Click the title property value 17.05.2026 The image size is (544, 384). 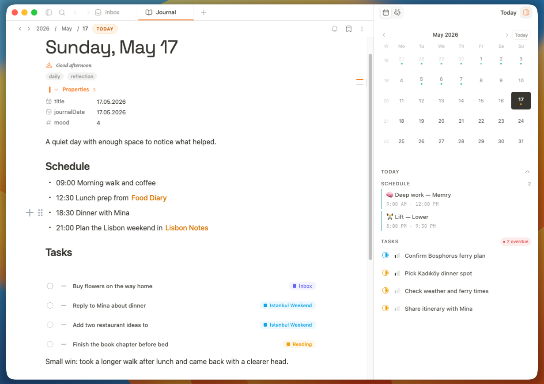click(111, 102)
